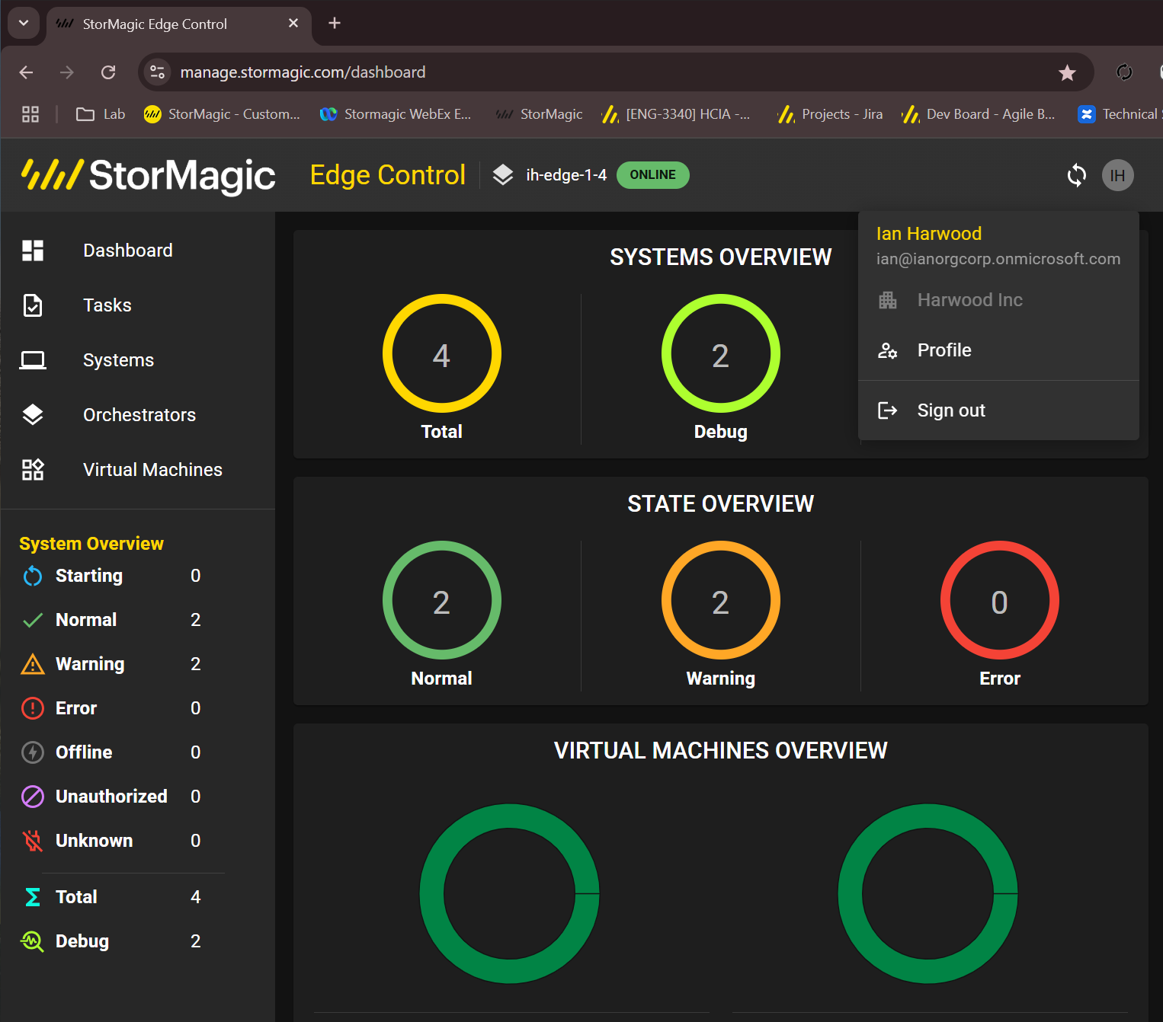Click the Ian Harwood name in menu
Viewport: 1163px width, 1022px height.
(929, 234)
